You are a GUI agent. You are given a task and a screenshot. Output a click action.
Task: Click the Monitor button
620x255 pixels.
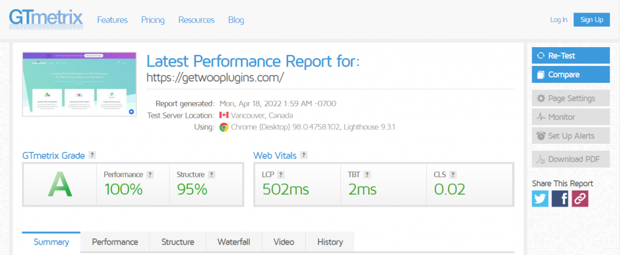[x=570, y=117]
